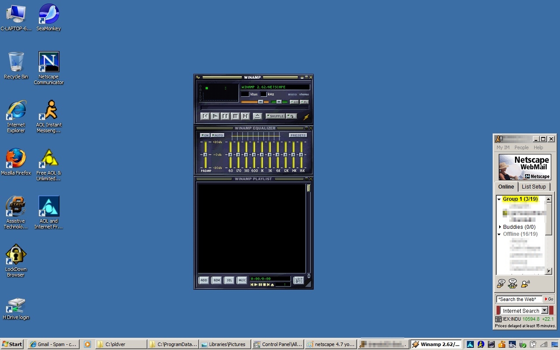The height and width of the screenshot is (350, 560).
Task: Click the Winamp playlist scrollbar handle
Action: coord(308,188)
